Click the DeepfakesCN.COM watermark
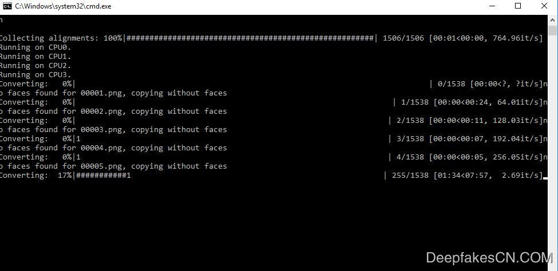Screen dimensions: 558x271 tap(489, 257)
